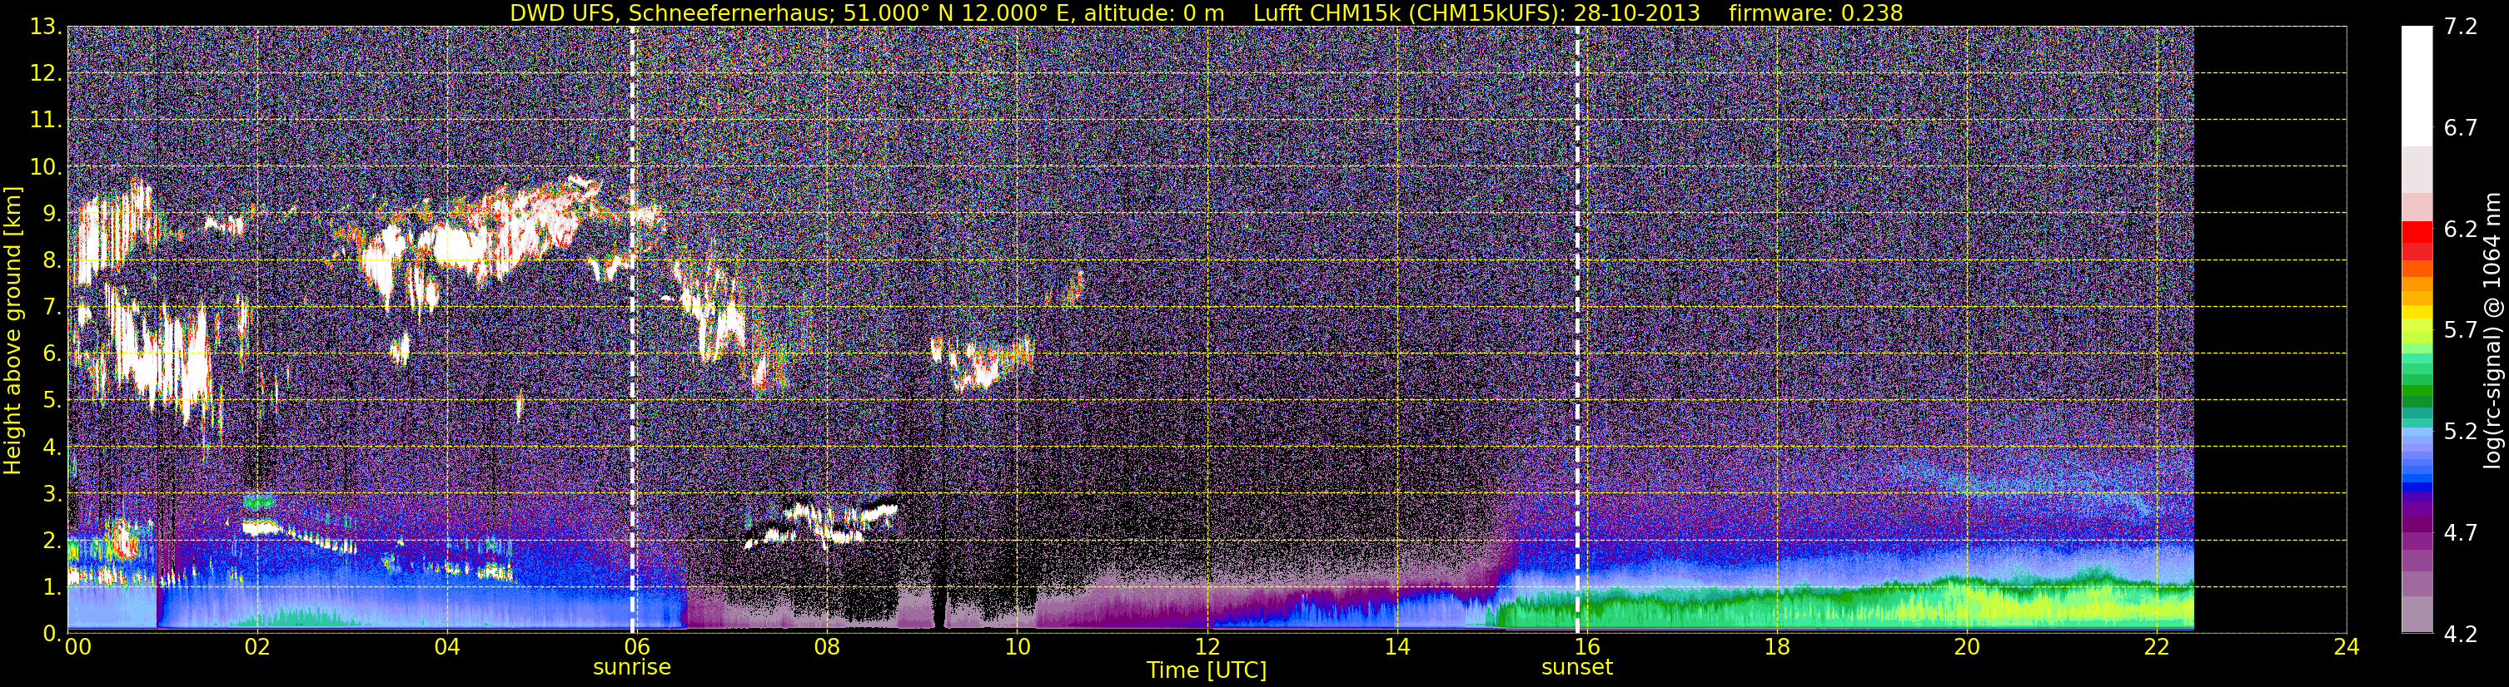Screen dimensions: 2509x687
Task: Click colorbar tick value '5.7'
Action: [2461, 330]
